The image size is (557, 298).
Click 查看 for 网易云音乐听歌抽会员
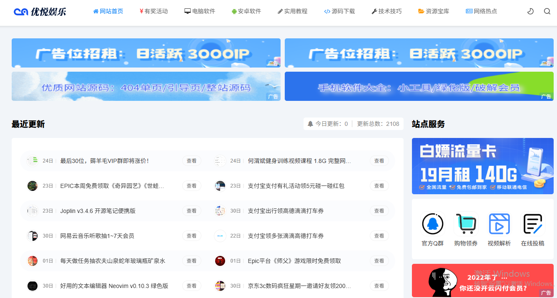[x=191, y=235]
